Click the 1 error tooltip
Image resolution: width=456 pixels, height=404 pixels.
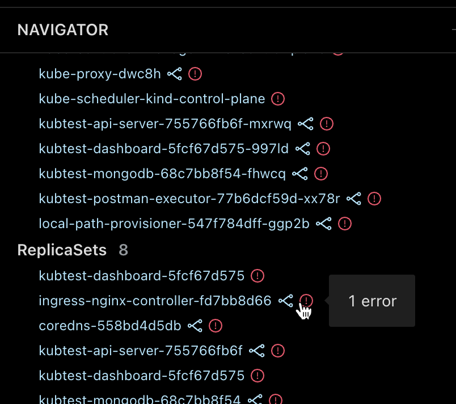pyautogui.click(x=372, y=301)
